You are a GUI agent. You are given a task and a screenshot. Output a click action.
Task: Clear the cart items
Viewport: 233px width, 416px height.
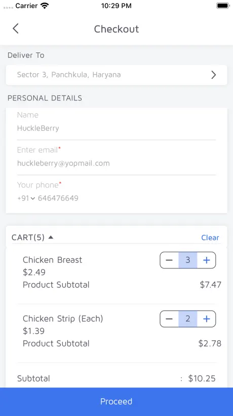click(210, 237)
